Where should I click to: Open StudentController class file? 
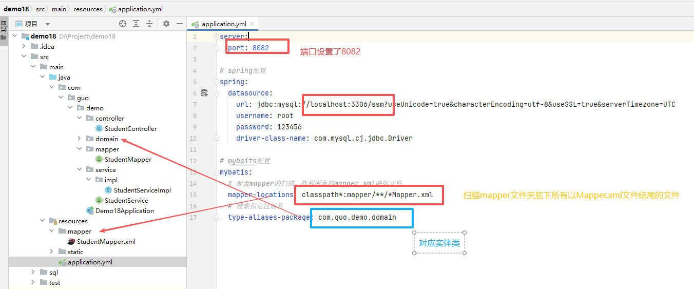click(130, 129)
